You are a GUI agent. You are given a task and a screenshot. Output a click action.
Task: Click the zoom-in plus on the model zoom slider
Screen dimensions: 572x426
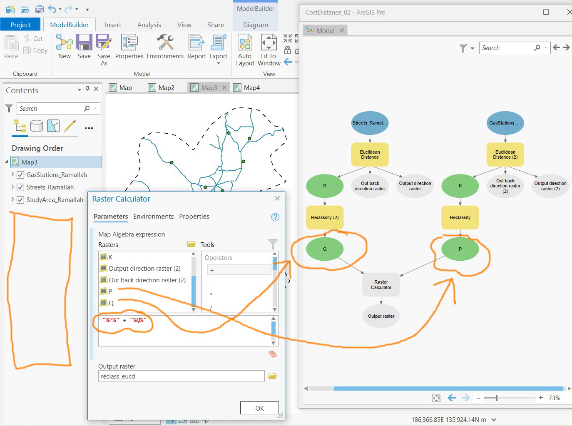click(x=540, y=398)
